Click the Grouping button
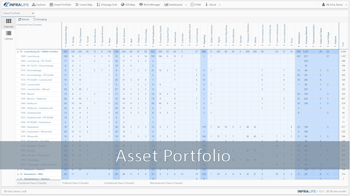 40,19
